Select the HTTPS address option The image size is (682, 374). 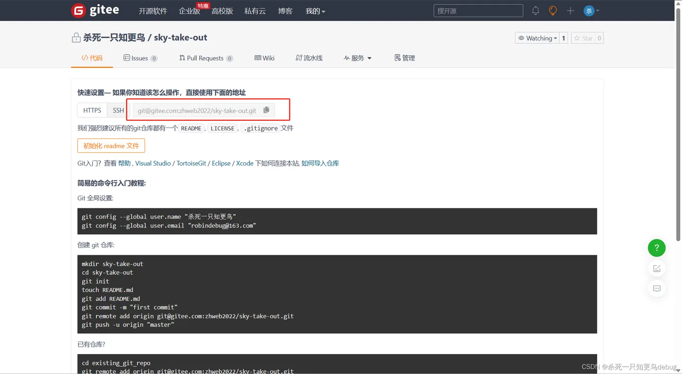click(92, 110)
